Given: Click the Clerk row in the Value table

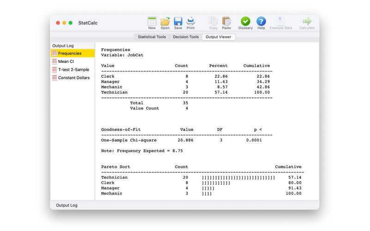Looking at the screenshot, I should pyautogui.click(x=185, y=76).
